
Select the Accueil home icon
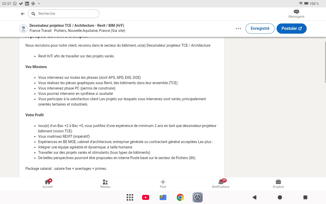click(47, 182)
